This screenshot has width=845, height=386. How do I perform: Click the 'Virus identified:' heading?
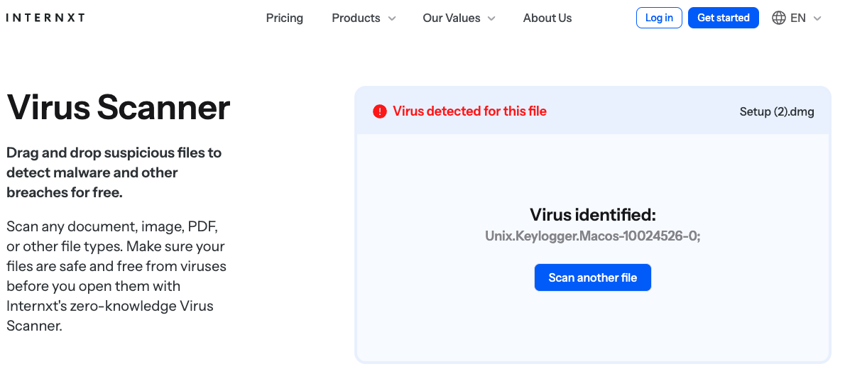[593, 215]
